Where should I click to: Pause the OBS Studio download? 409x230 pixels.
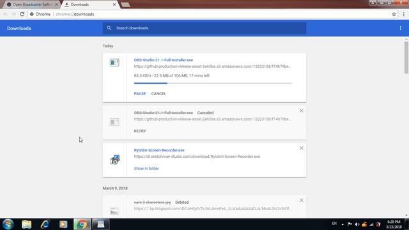pos(140,94)
